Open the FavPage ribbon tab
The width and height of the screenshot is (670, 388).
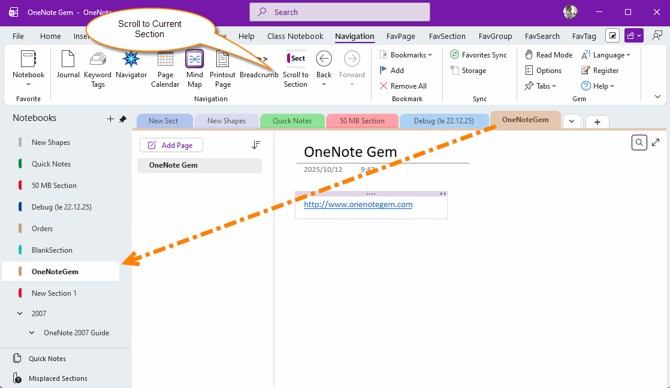click(401, 37)
